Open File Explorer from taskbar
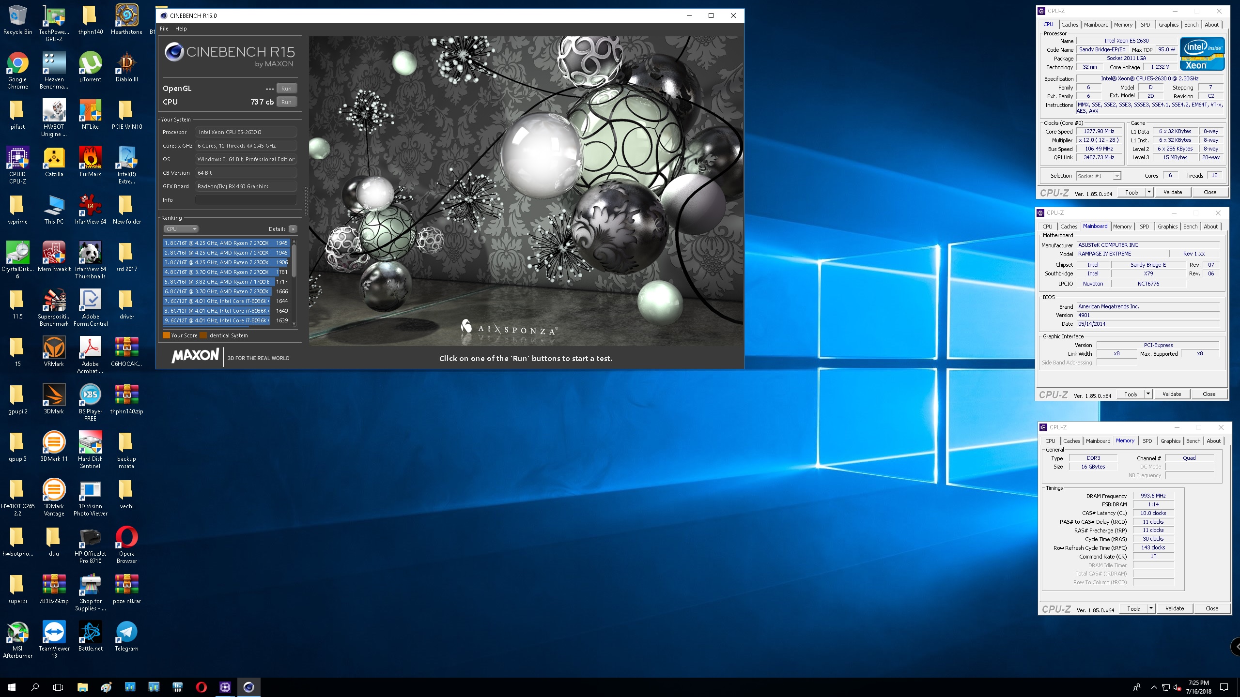The image size is (1240, 697). [x=83, y=687]
